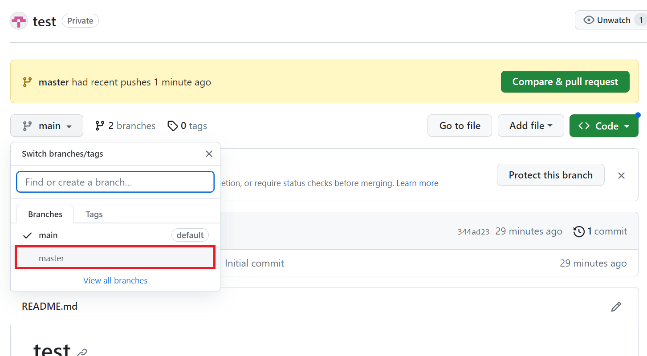Open the main branch selector dropdown
The image size is (647, 356).
pos(47,126)
